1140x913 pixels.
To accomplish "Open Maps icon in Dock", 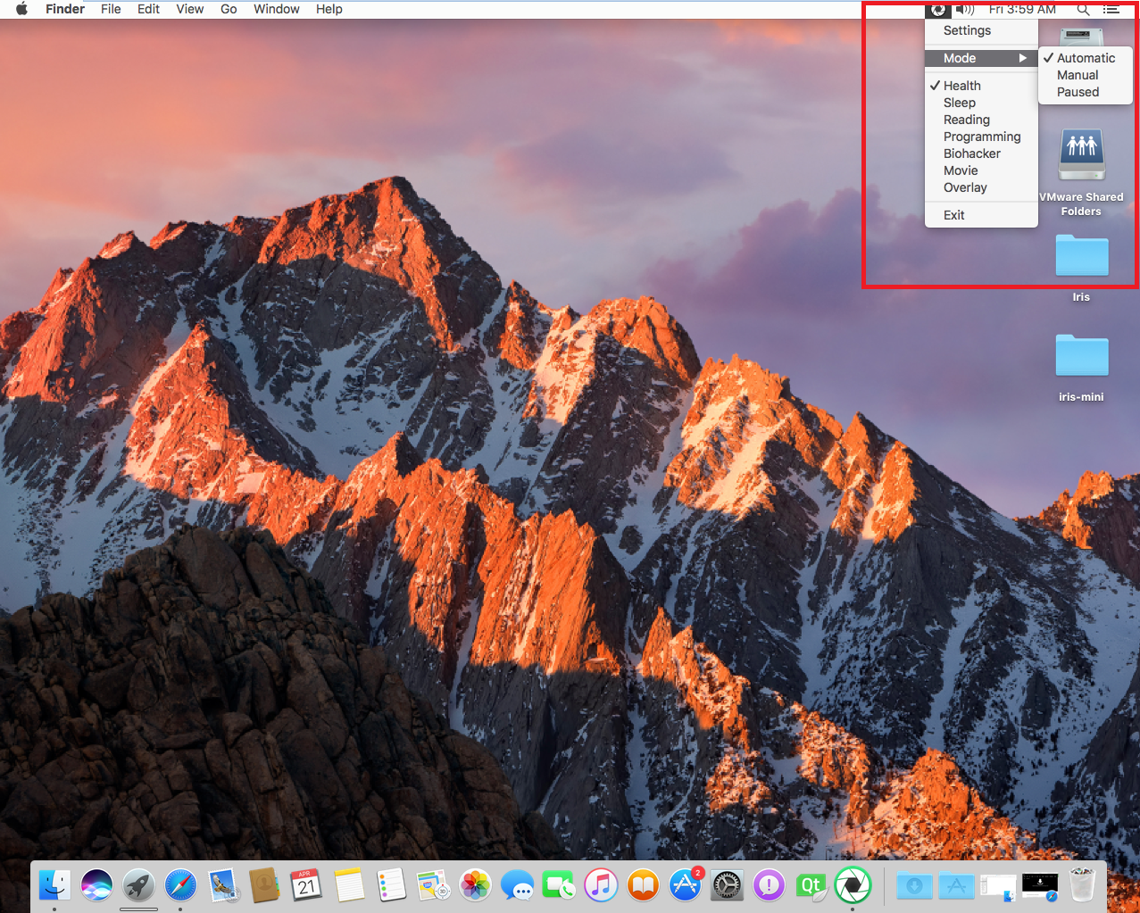I will [433, 885].
